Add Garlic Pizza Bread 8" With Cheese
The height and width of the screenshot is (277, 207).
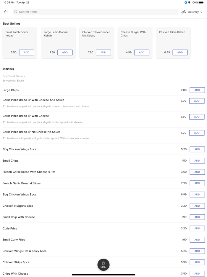(197, 117)
